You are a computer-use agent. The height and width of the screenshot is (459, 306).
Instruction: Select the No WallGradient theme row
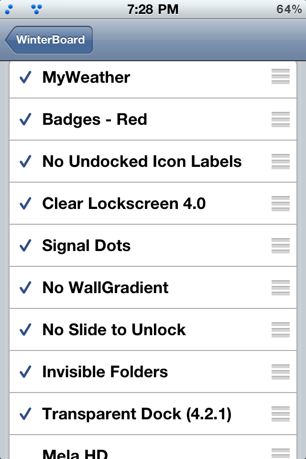[153, 288]
